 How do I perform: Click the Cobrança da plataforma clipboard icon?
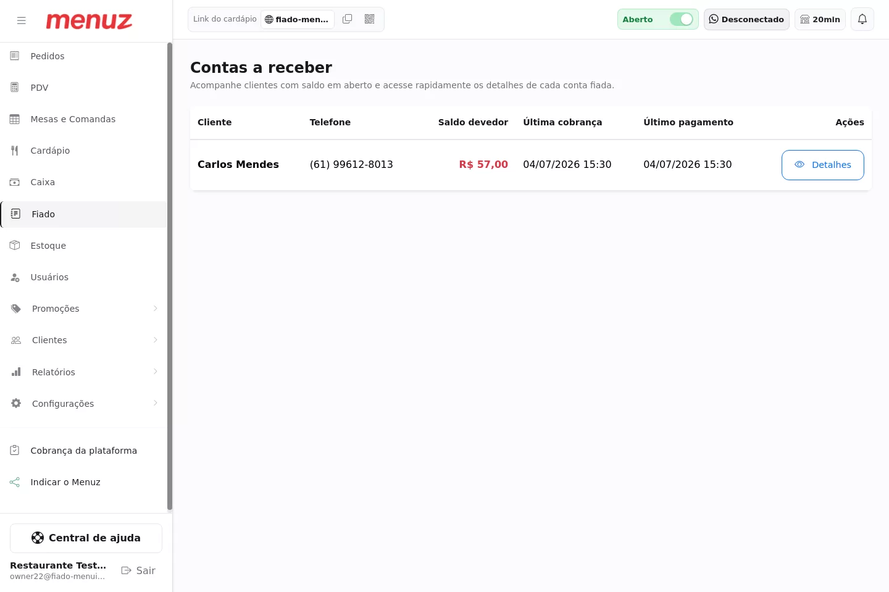15,451
